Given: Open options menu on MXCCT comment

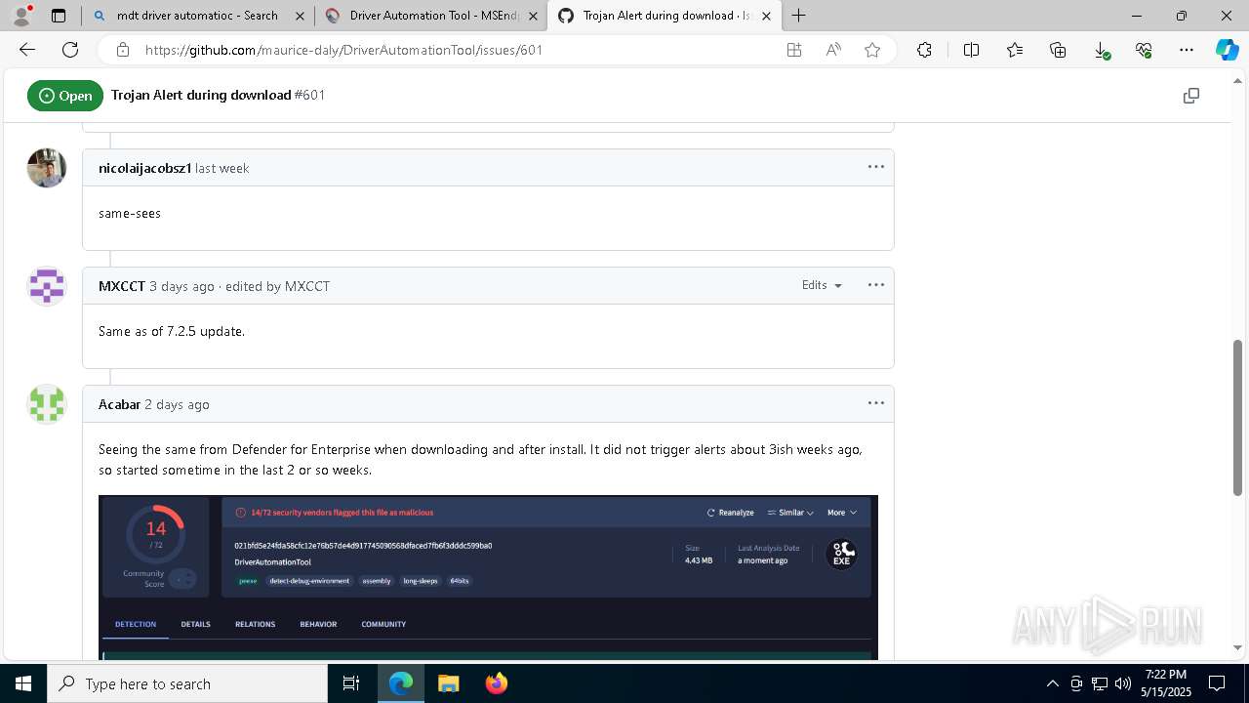Looking at the screenshot, I should (x=876, y=285).
